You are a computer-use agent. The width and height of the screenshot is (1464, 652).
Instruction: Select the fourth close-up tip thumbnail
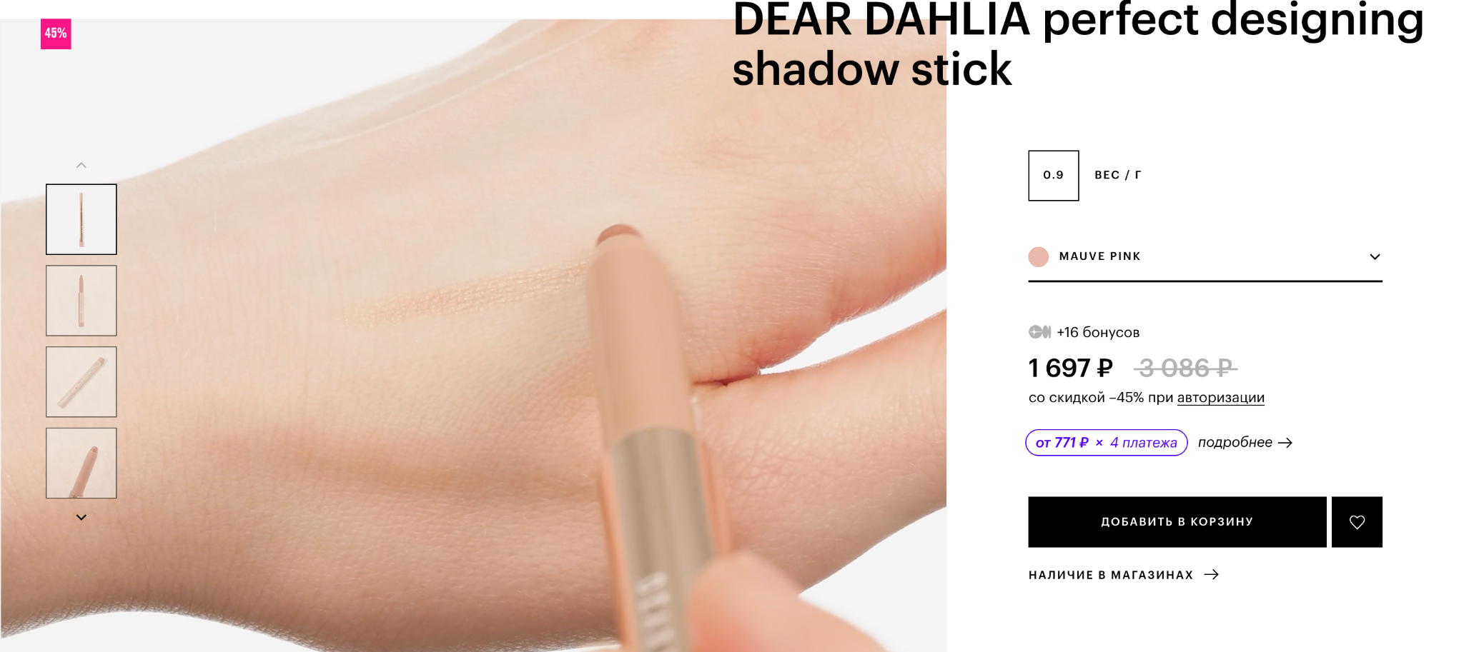(x=81, y=463)
